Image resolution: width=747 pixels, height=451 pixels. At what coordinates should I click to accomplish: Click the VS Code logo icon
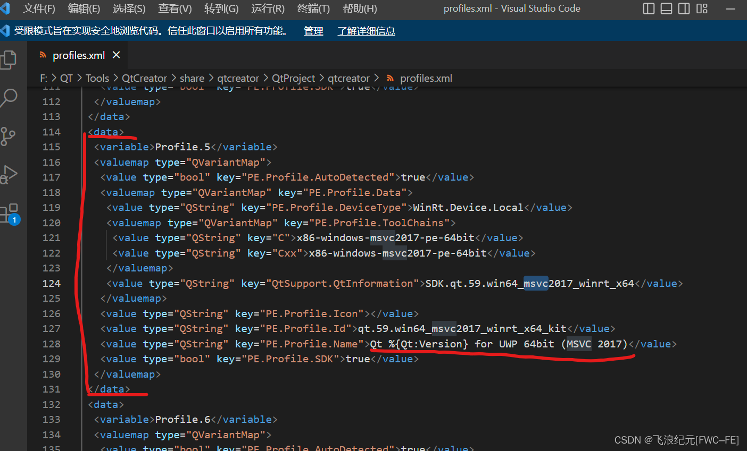tap(5, 8)
